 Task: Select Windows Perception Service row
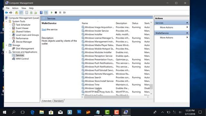[x=116, y=56]
